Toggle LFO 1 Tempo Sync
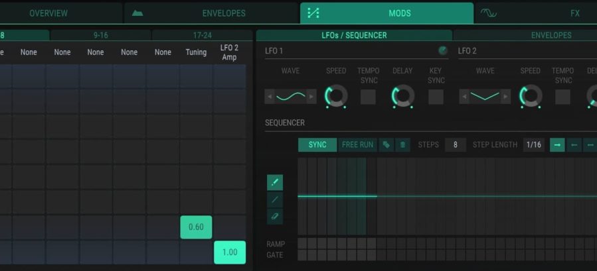The image size is (597, 271). (x=368, y=97)
